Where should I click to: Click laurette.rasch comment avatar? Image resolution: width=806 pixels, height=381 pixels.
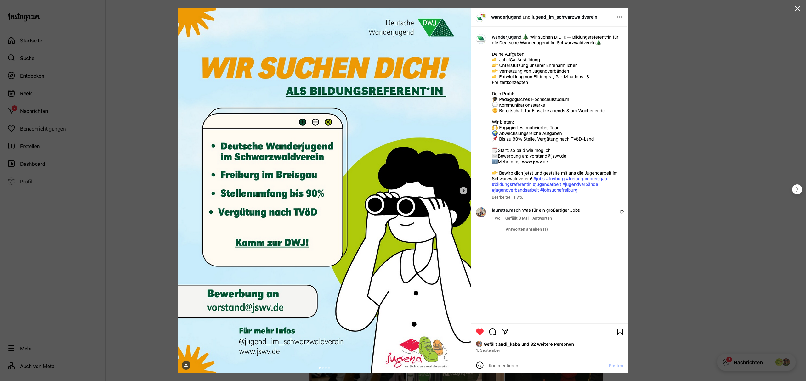tap(481, 212)
